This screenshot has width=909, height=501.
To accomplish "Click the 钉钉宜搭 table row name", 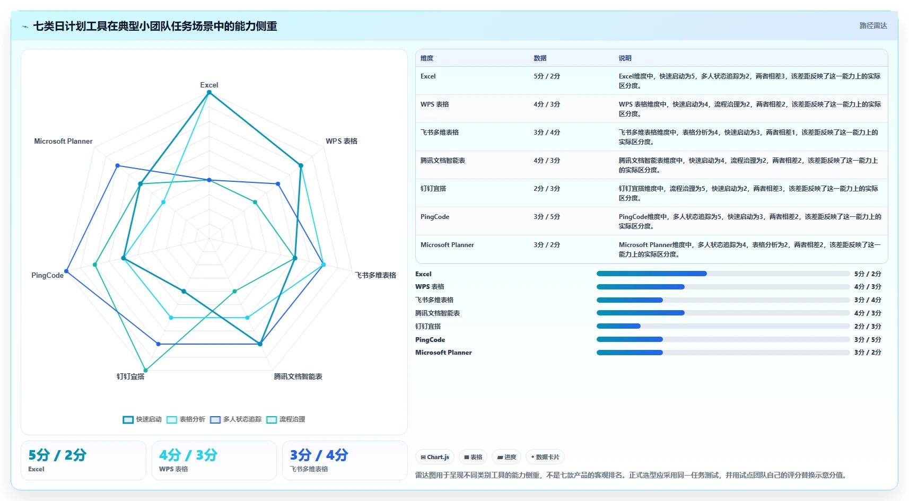I will [433, 189].
